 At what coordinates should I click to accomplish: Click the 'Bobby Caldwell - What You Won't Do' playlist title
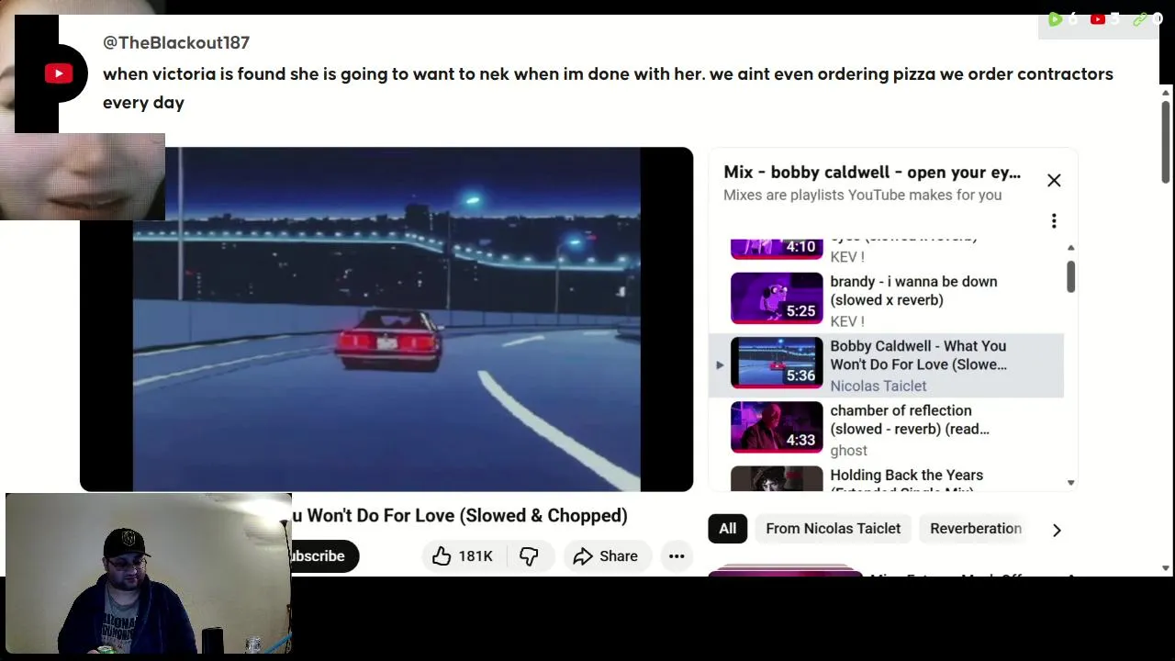point(918,355)
